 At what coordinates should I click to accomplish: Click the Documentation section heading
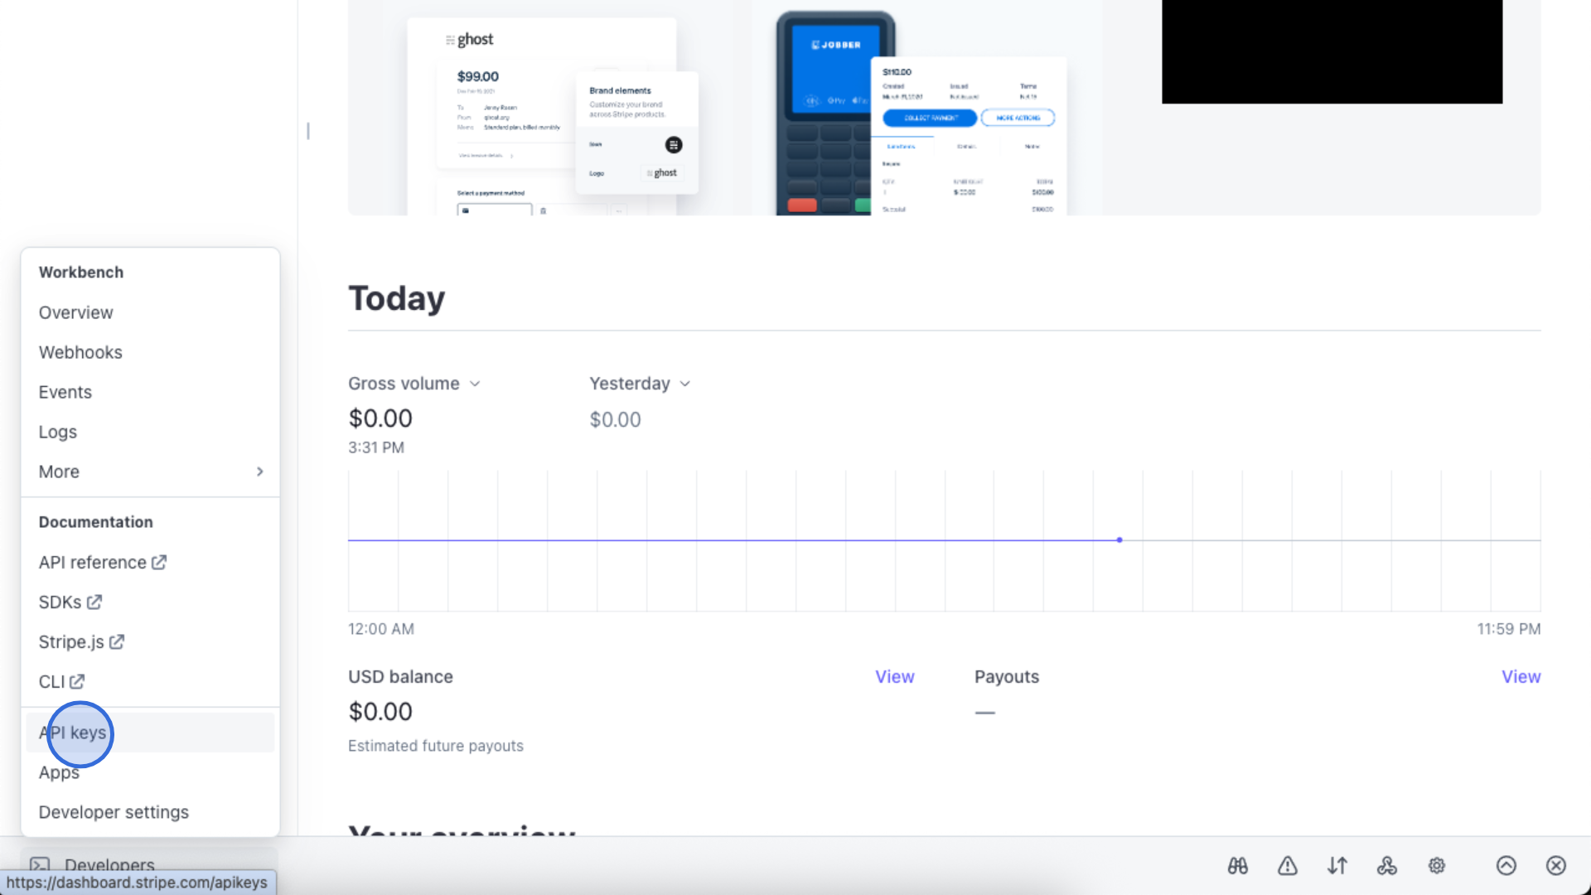(96, 522)
